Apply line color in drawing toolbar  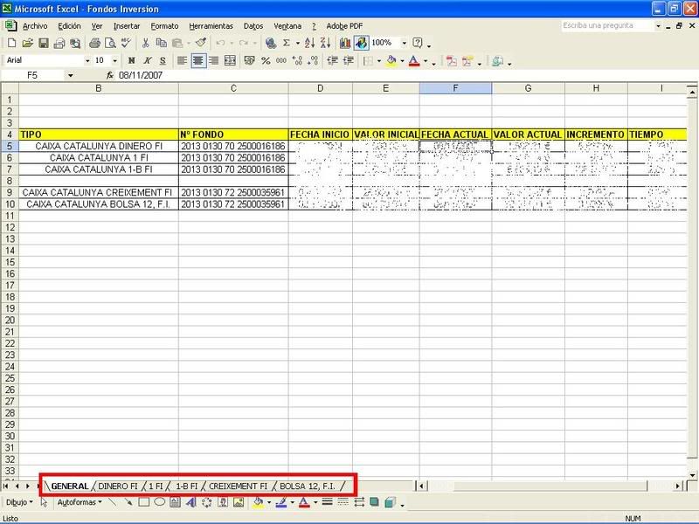(x=280, y=503)
